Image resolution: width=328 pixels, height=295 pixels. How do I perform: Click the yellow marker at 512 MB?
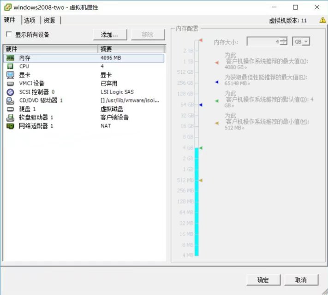pyautogui.click(x=201, y=180)
